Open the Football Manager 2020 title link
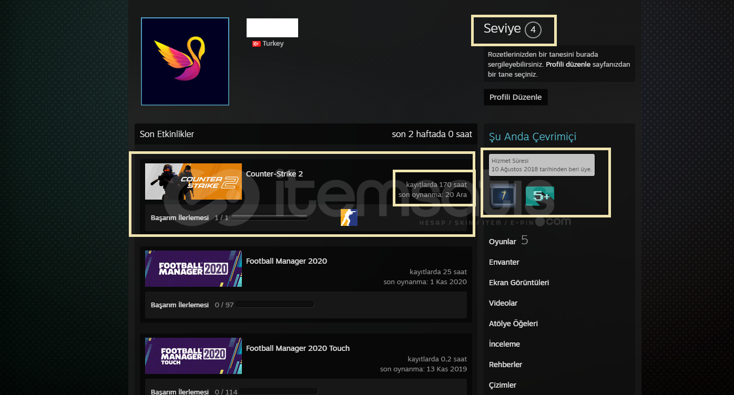This screenshot has width=734, height=395. pos(287,261)
